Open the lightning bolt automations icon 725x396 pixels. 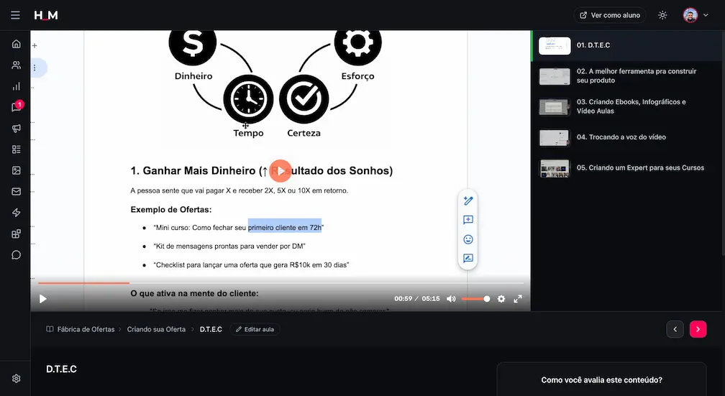coord(16,213)
